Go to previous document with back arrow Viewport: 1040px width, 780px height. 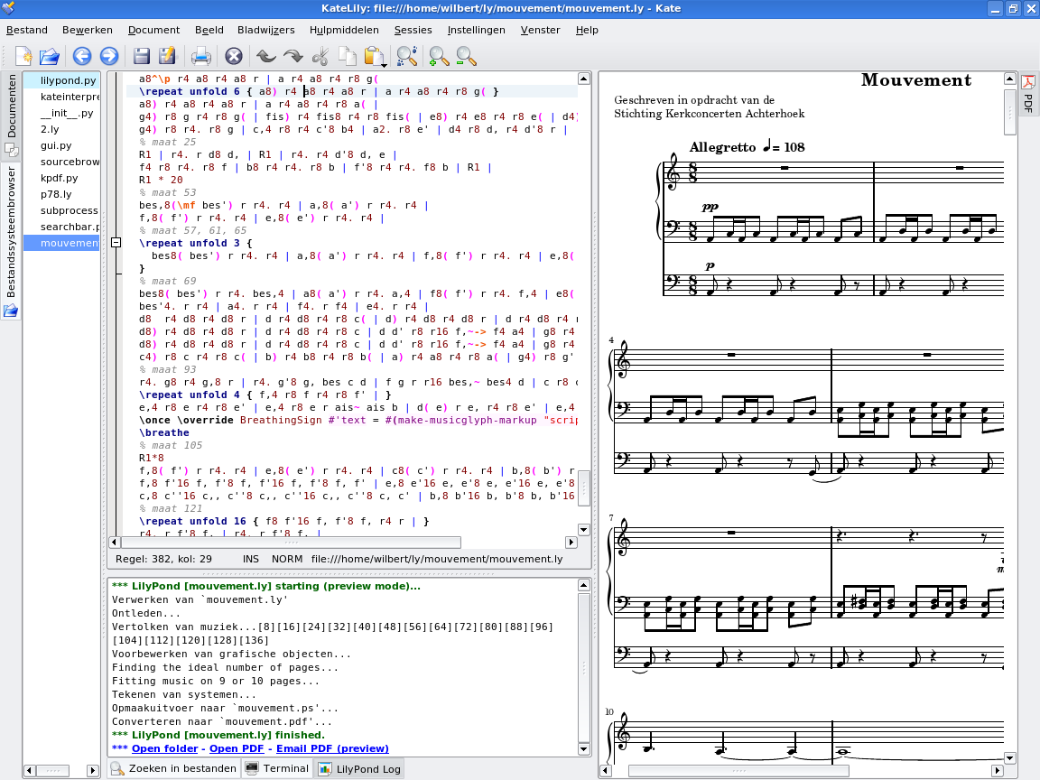pos(82,56)
